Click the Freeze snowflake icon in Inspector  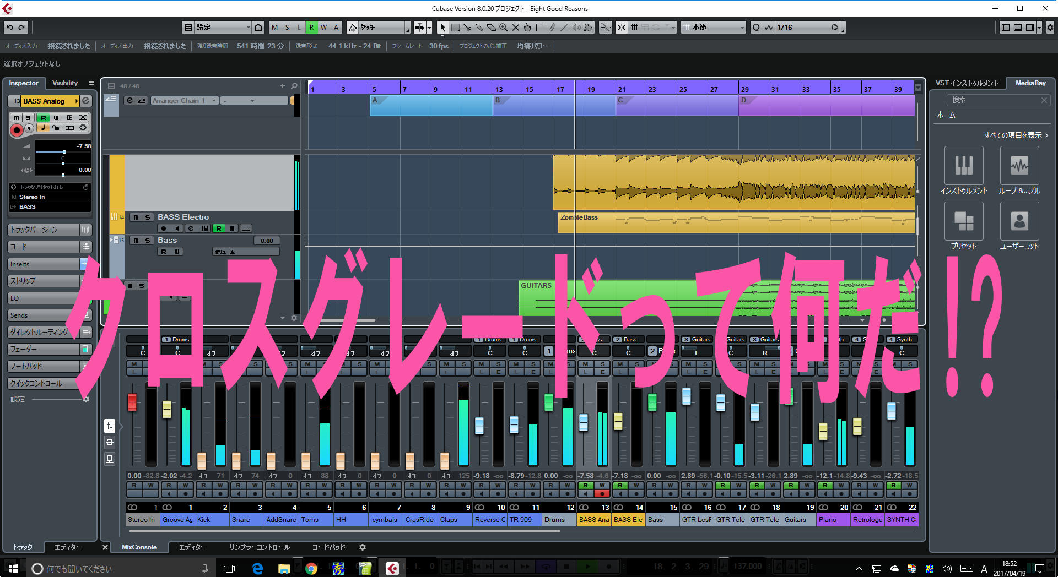coord(83,128)
